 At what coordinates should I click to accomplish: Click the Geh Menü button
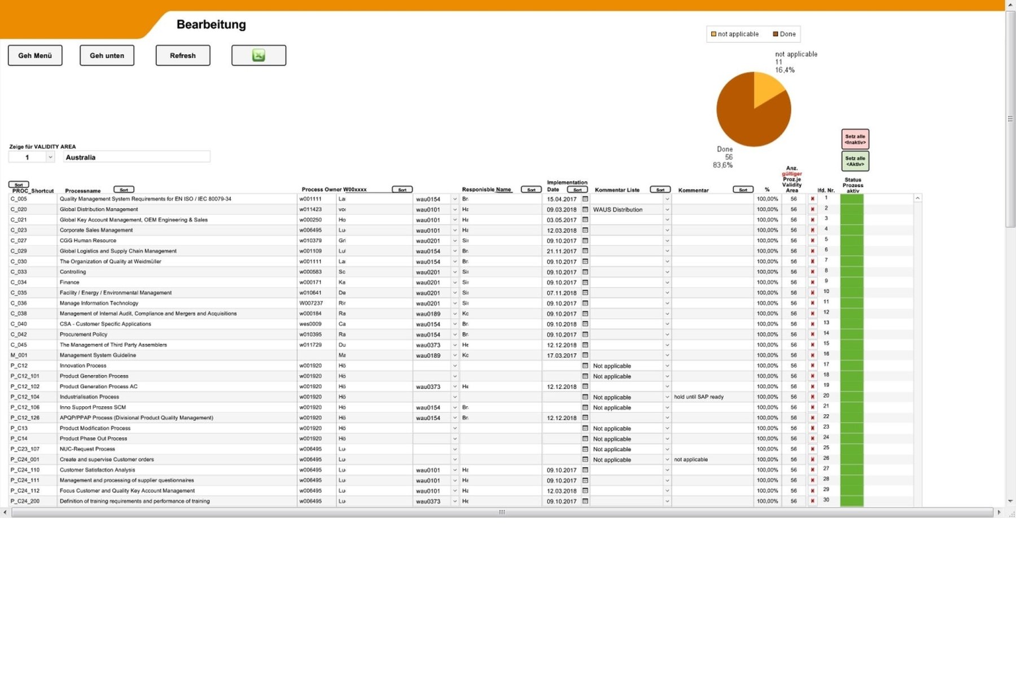pyautogui.click(x=35, y=55)
